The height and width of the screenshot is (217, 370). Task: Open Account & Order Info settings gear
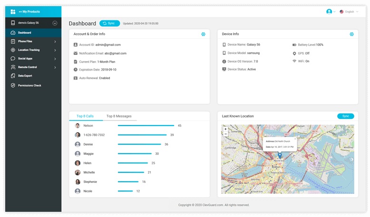tap(203, 34)
